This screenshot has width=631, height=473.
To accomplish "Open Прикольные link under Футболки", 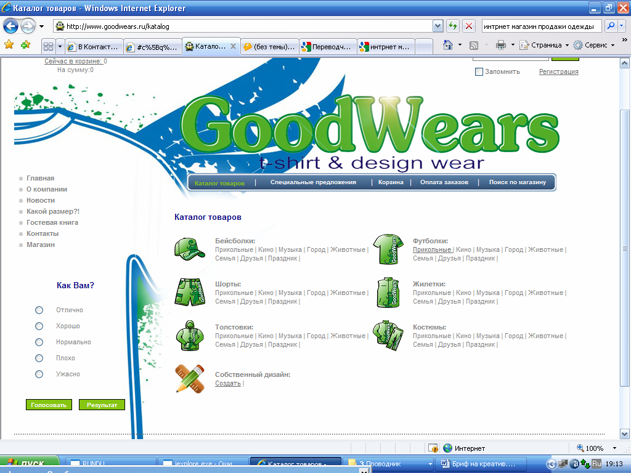I will 432,250.
